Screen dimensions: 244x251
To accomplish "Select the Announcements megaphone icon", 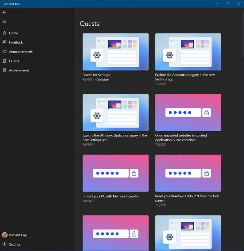I will [5, 52].
